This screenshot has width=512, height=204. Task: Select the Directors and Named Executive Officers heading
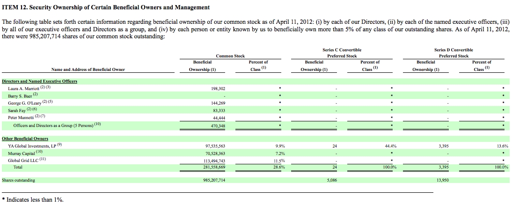pos(33,81)
